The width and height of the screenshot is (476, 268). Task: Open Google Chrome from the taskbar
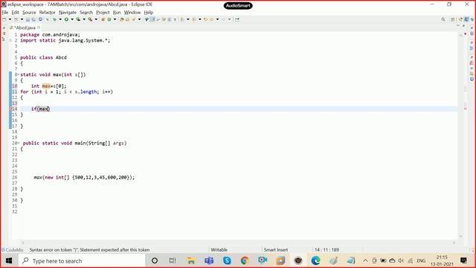pyautogui.click(x=245, y=261)
